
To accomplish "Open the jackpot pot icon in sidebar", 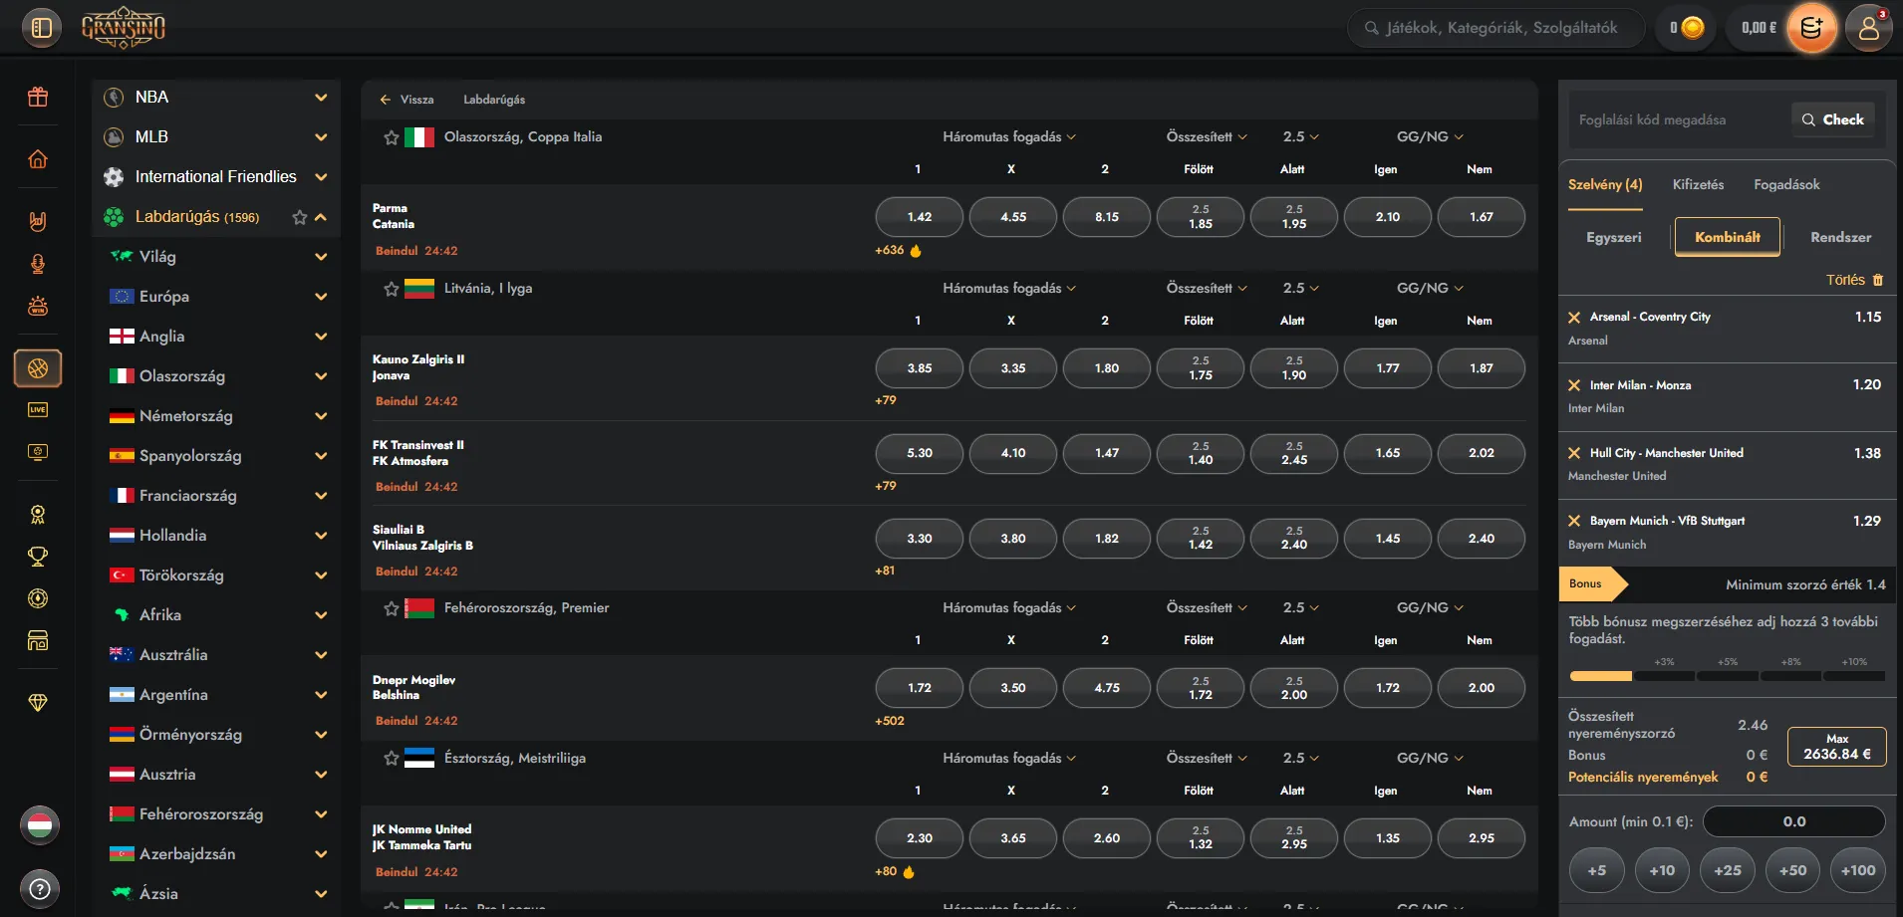I will (x=38, y=306).
